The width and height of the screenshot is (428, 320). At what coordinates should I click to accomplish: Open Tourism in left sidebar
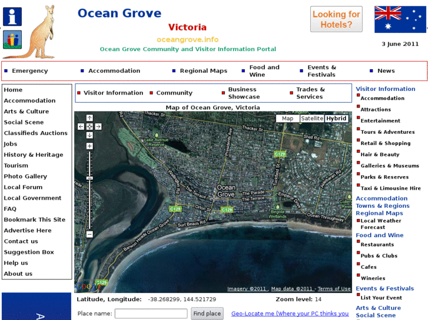[x=16, y=166]
